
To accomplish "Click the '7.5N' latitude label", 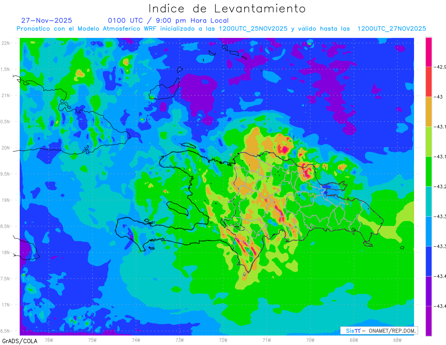I will pyautogui.click(x=5, y=279).
